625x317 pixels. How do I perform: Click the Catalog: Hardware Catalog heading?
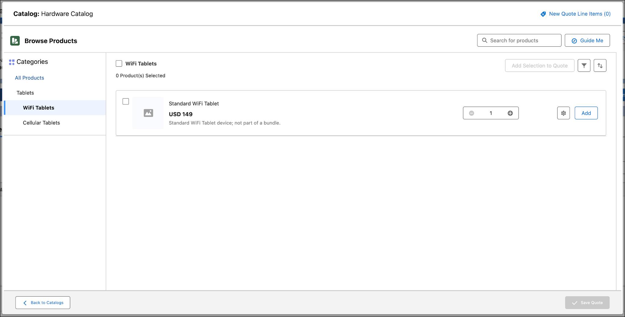click(53, 14)
